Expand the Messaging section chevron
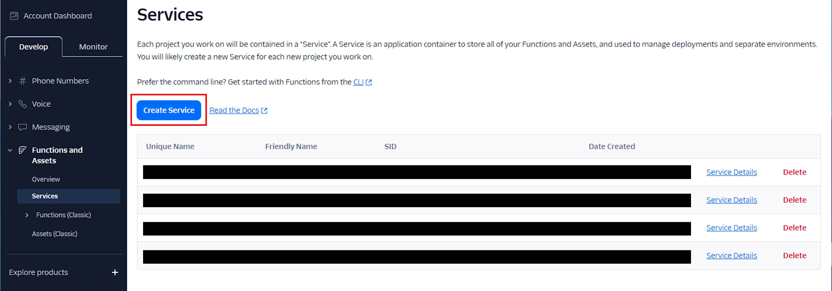Viewport: 832px width, 291px height. click(10, 127)
